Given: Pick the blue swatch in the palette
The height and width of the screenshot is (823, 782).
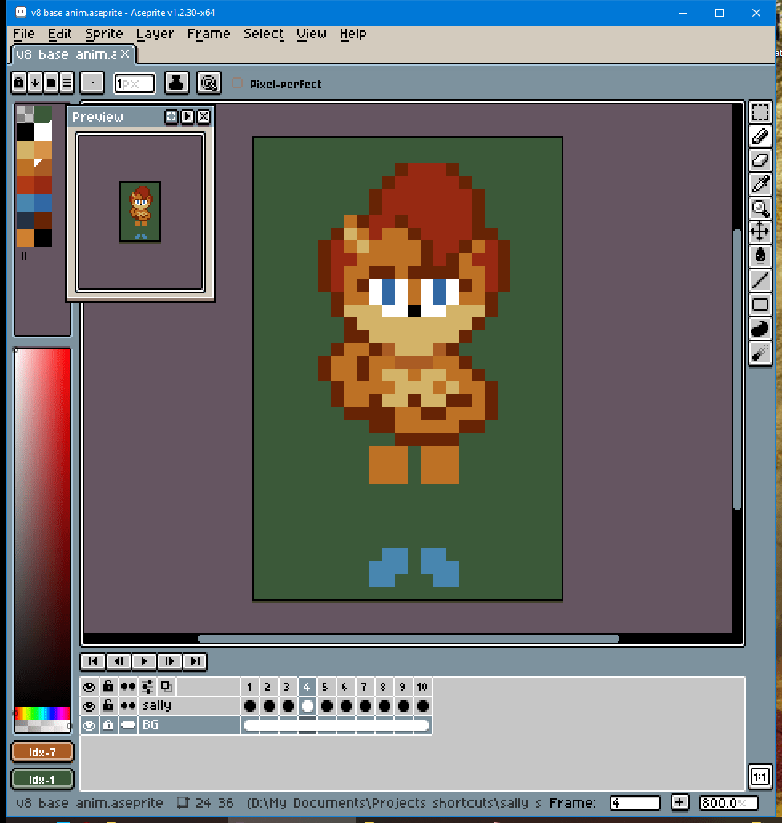Looking at the screenshot, I should [26, 202].
